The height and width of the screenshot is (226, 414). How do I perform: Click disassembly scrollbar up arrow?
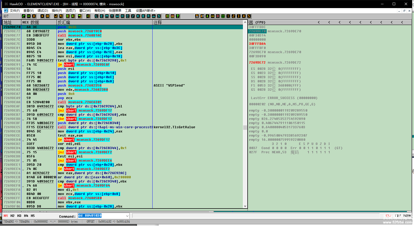click(245, 22)
